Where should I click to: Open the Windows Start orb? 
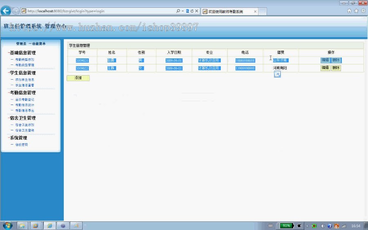pyautogui.click(x=7, y=226)
